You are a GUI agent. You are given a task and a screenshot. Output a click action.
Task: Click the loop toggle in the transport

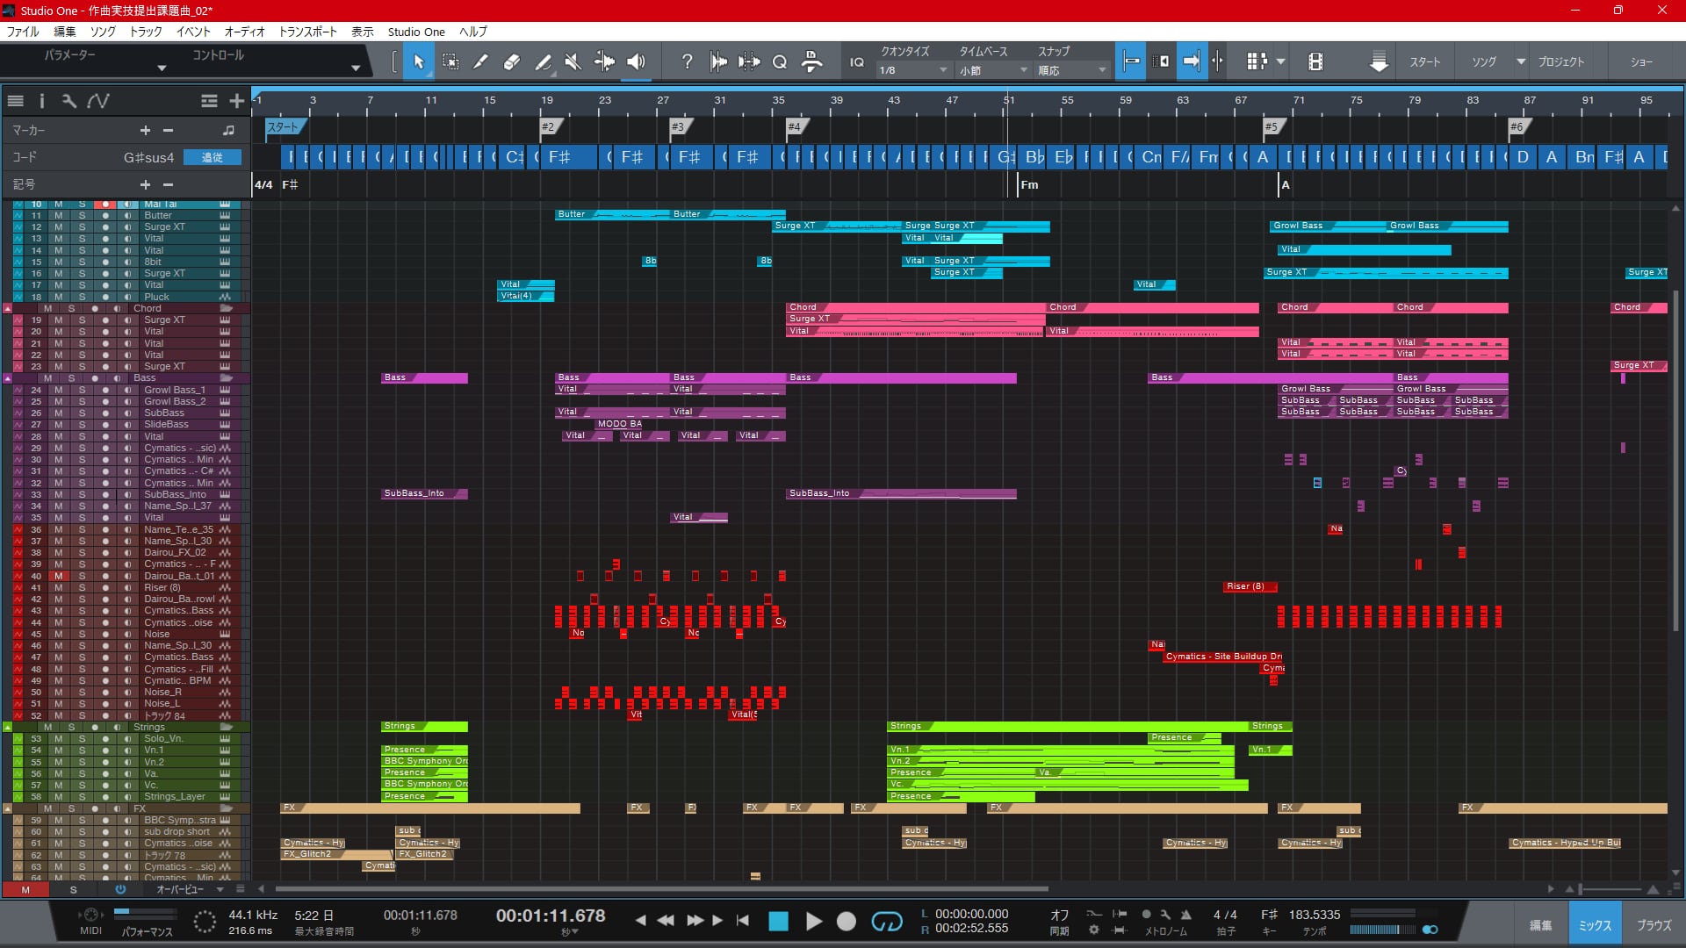(x=886, y=921)
